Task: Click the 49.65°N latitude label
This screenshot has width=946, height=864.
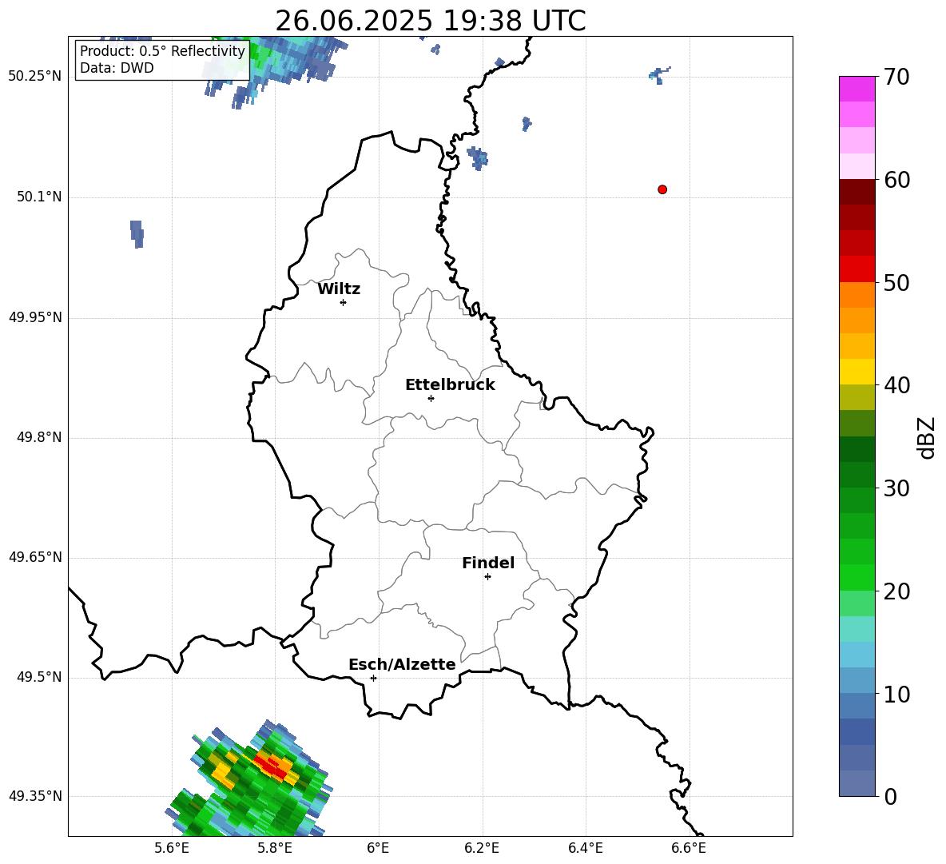Action: (35, 556)
